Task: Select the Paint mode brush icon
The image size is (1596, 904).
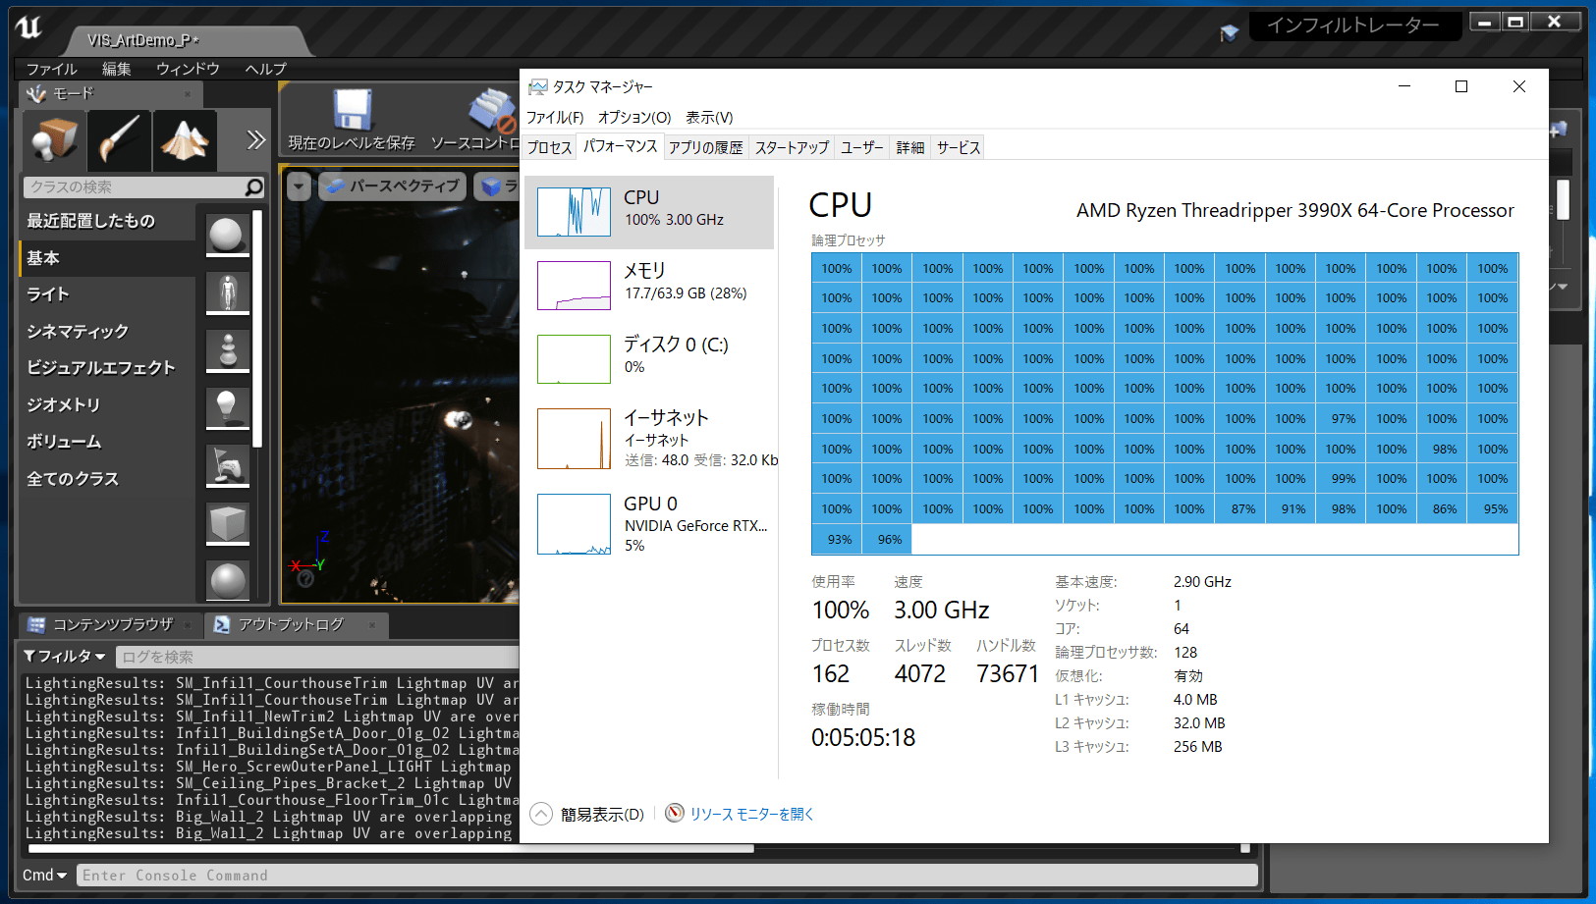Action: coord(119,140)
